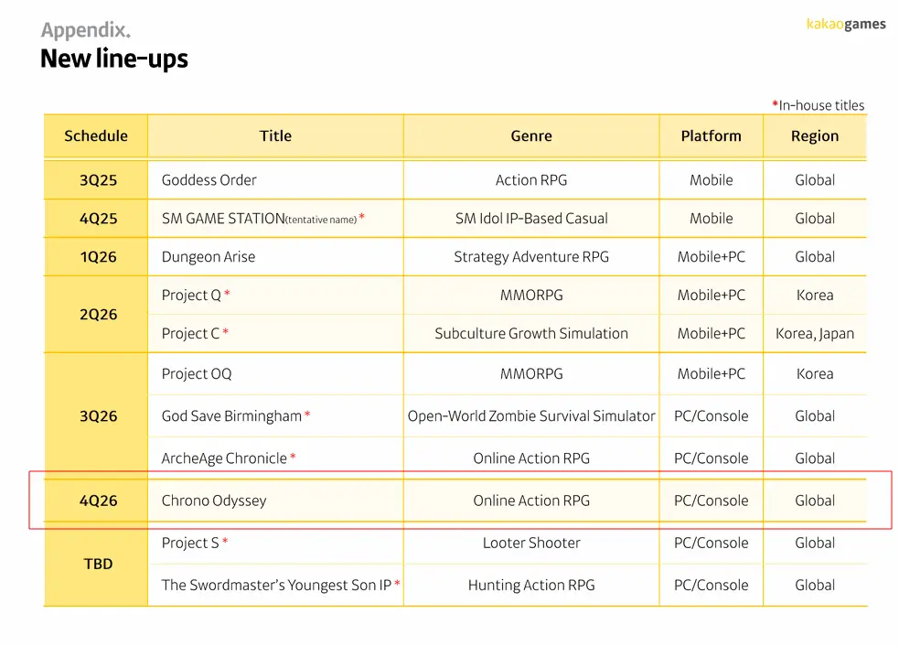Click PC/Console in Swordmaster's Youngest Son row
This screenshot has width=899, height=646.
(711, 586)
